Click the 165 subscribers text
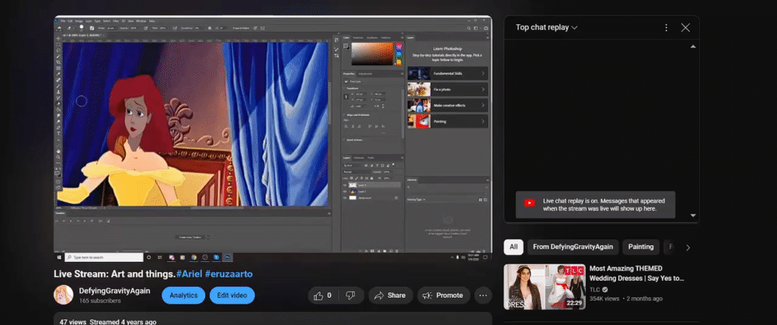Image resolution: width=777 pixels, height=325 pixels. pos(99,301)
